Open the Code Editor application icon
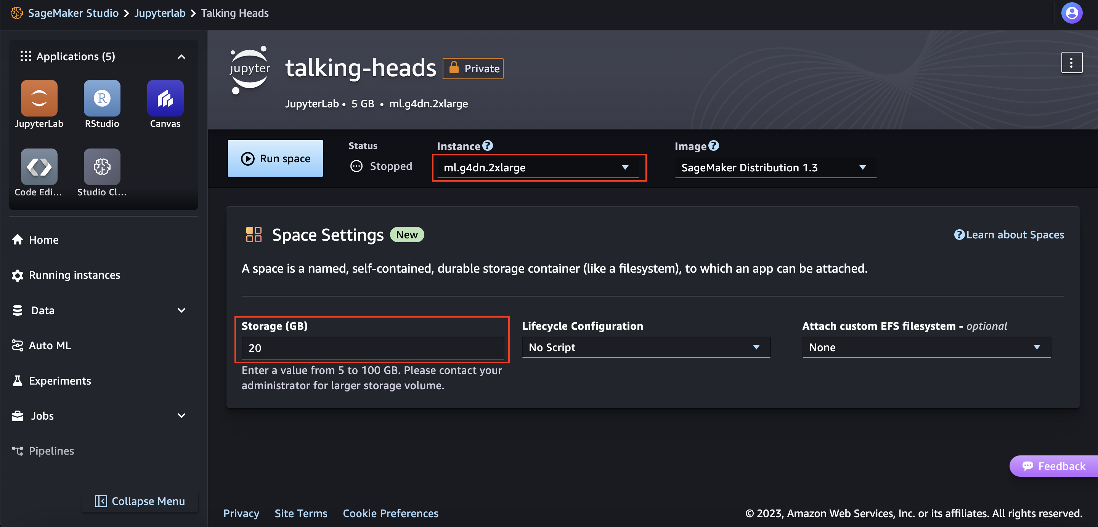Image resolution: width=1098 pixels, height=527 pixels. pos(39,167)
